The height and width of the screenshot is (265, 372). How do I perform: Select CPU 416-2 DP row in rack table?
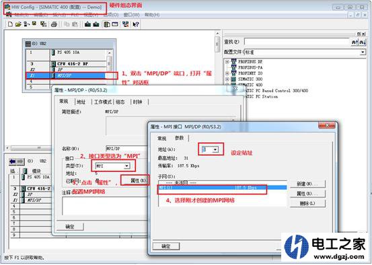click(66, 64)
